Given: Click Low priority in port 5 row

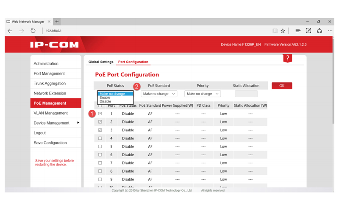Looking at the screenshot, I should tap(223, 146).
